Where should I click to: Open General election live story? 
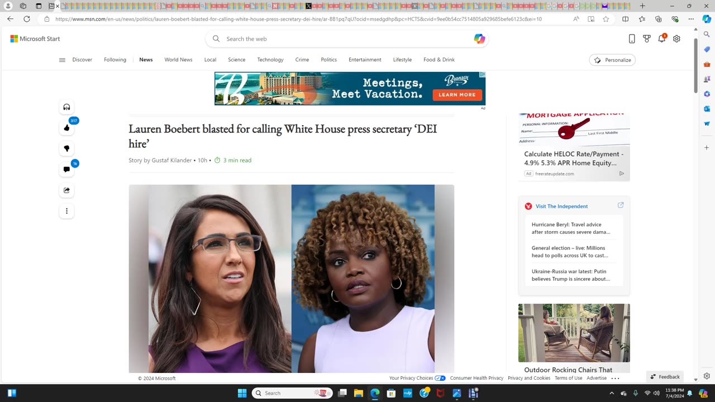click(x=570, y=251)
